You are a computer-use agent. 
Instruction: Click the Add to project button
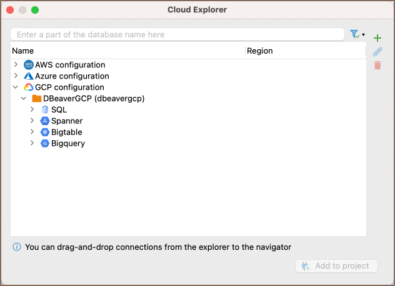tap(336, 266)
